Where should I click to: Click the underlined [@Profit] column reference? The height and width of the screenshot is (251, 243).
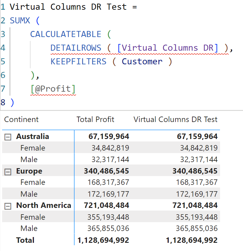click(x=53, y=89)
